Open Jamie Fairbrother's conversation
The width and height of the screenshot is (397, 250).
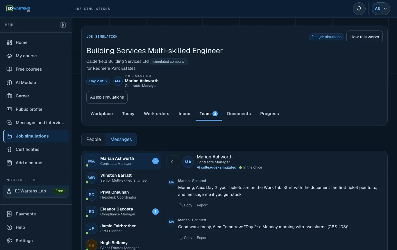point(122,228)
